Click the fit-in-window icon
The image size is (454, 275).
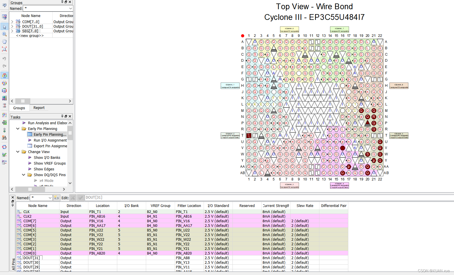pyautogui.click(x=4, y=49)
